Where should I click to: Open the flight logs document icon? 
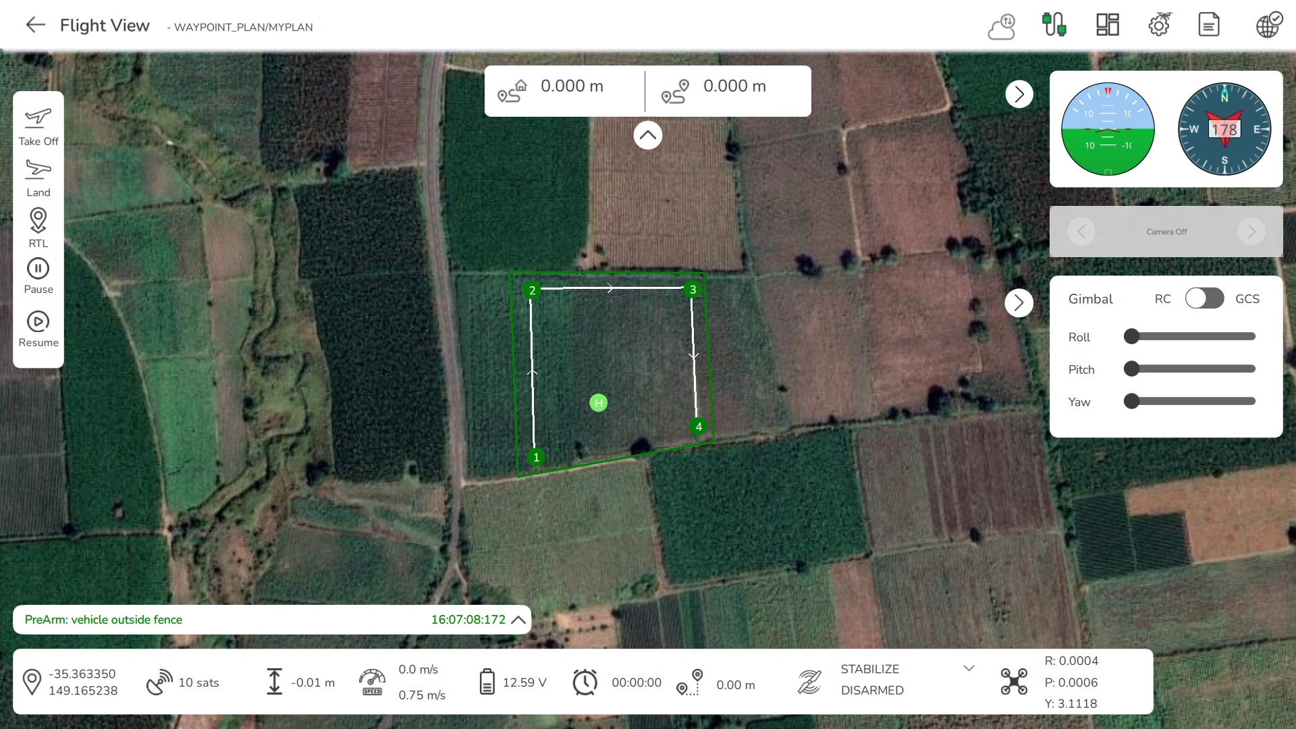point(1208,24)
